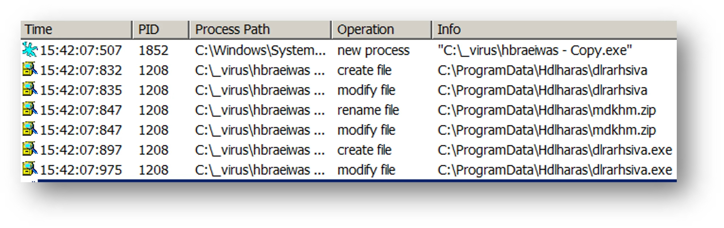Click the file icon at 15:42:07:835
The width and height of the screenshot is (724, 228).
pos(30,89)
